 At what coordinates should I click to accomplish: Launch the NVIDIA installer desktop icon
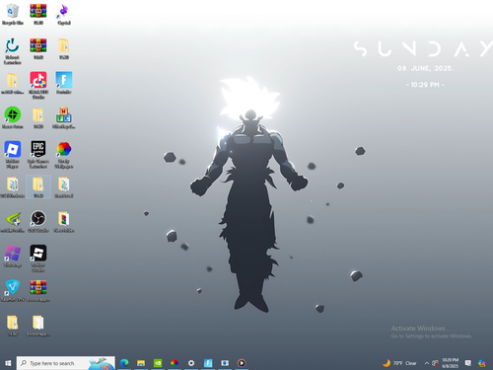13,221
